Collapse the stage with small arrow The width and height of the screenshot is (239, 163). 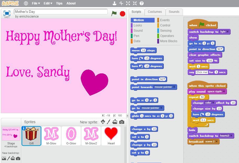pyautogui.click(x=127, y=116)
